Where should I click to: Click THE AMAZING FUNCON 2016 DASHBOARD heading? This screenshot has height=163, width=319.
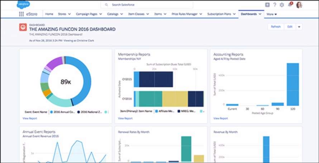(72, 29)
